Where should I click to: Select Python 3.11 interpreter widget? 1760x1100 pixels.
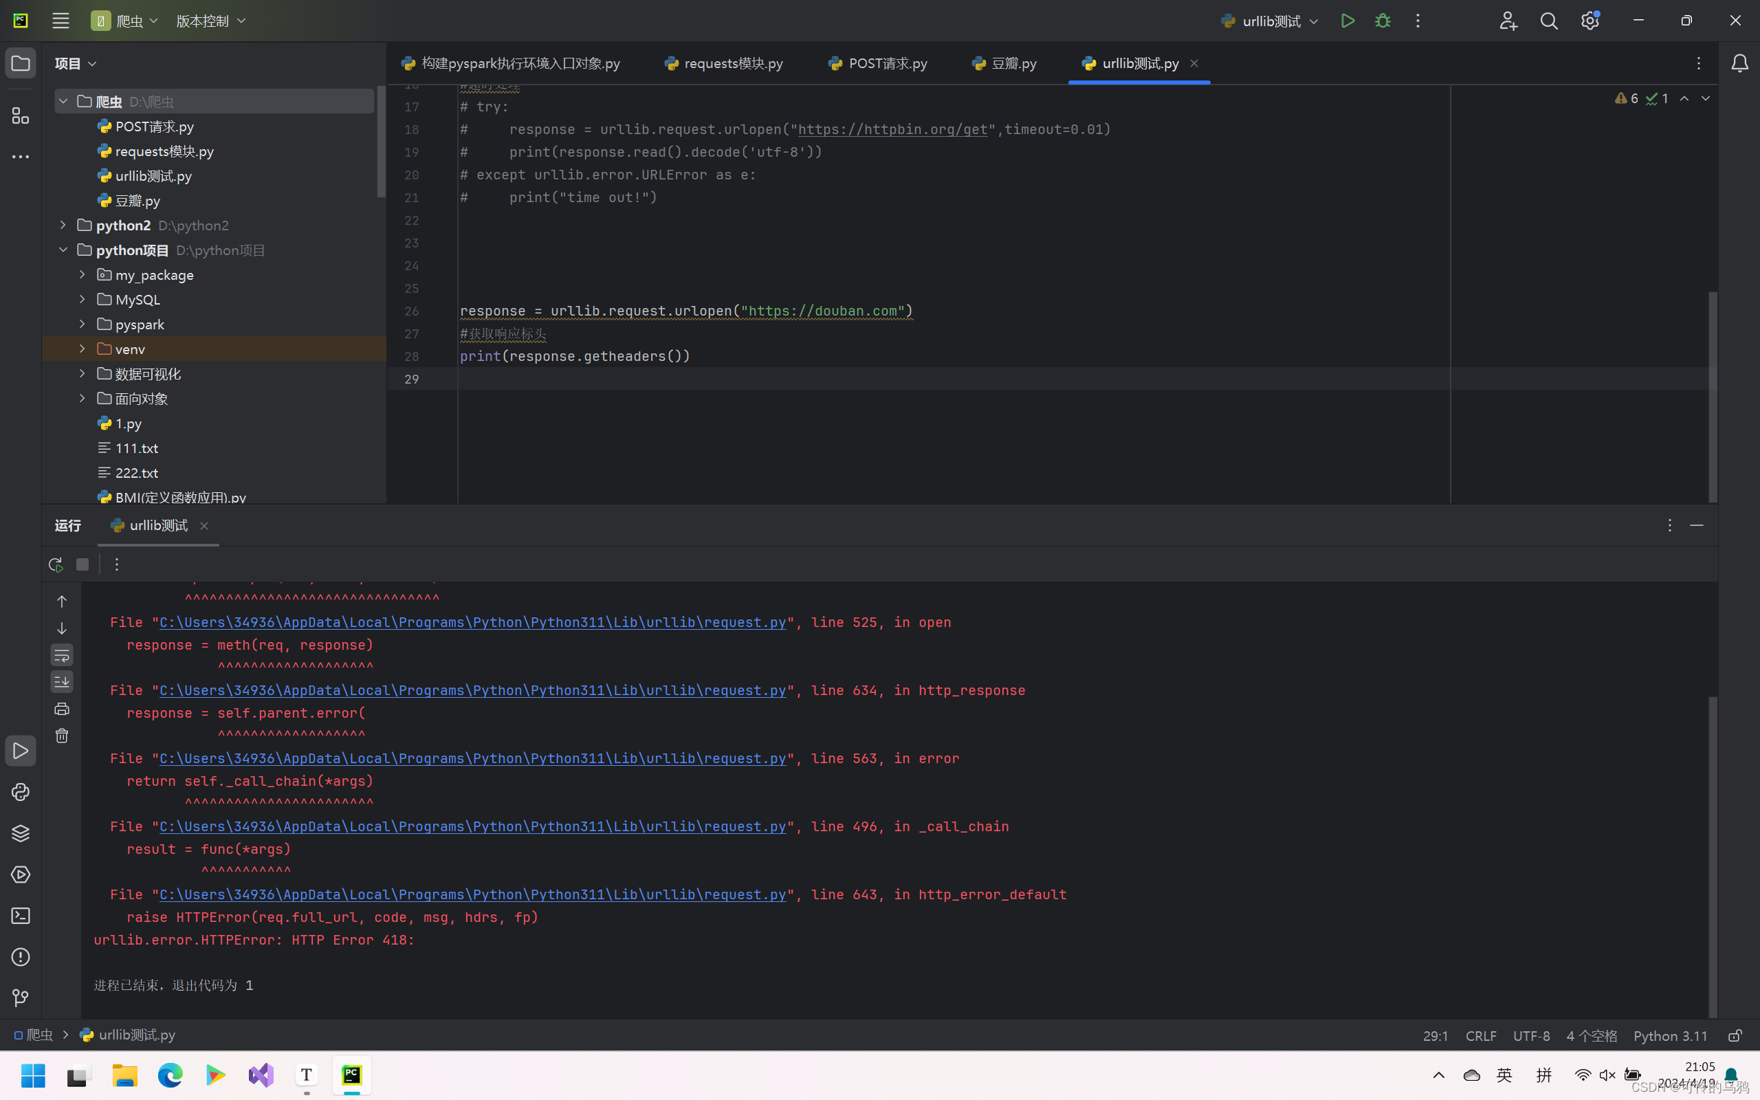[1670, 1035]
